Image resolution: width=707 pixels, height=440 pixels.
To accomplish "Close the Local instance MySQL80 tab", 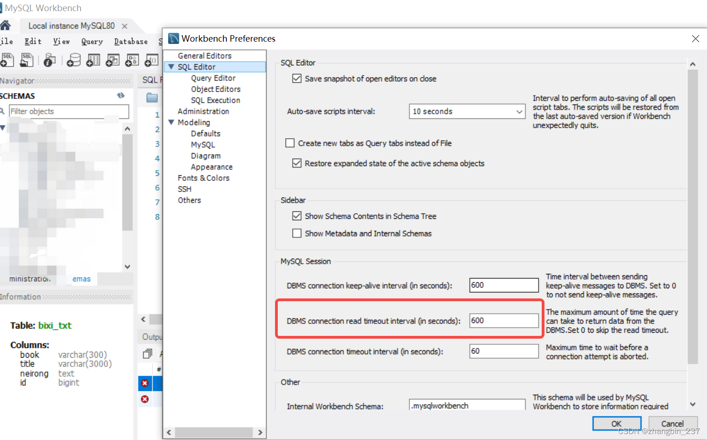I will 125,26.
